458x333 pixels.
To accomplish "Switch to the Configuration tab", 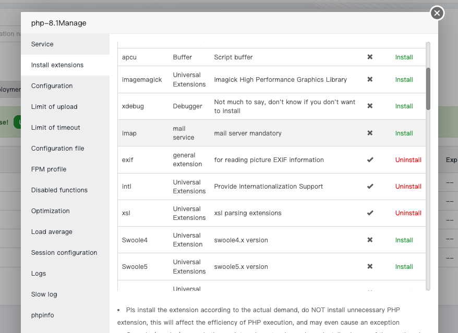I will [52, 86].
